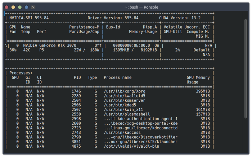Viewport: 252px width, 157px height.
Task: Click the 'GPU Memory' column header
Action: pyautogui.click(x=198, y=78)
